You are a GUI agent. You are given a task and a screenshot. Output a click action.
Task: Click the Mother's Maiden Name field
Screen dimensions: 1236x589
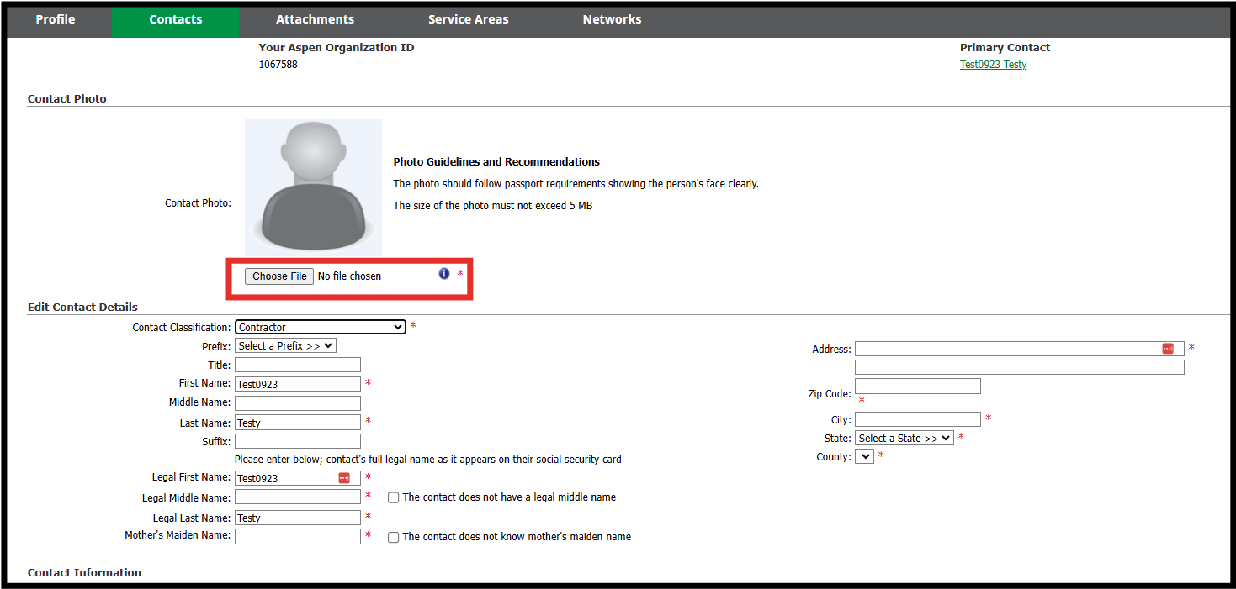(x=298, y=536)
